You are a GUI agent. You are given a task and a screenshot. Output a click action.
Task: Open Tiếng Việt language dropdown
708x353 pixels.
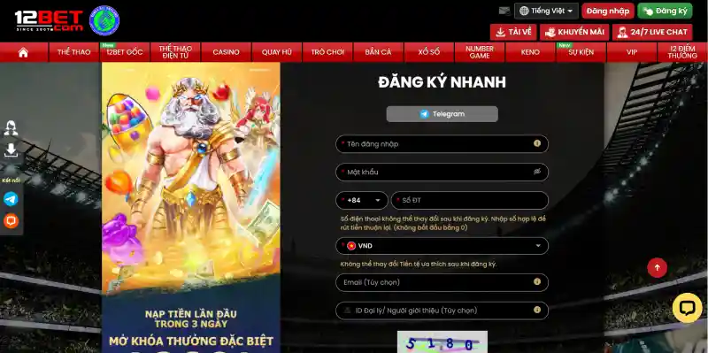(546, 11)
